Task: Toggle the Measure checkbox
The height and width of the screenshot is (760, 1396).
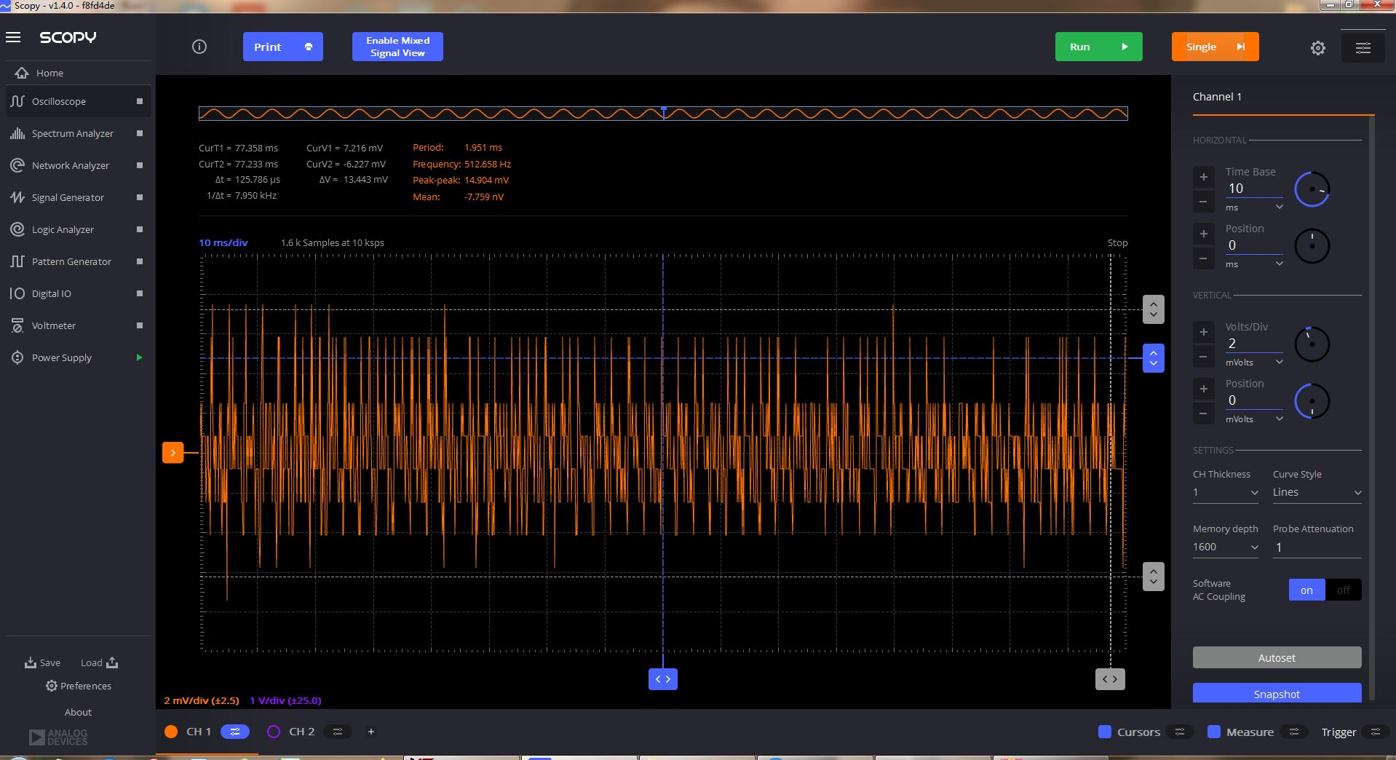Action: point(1213,732)
